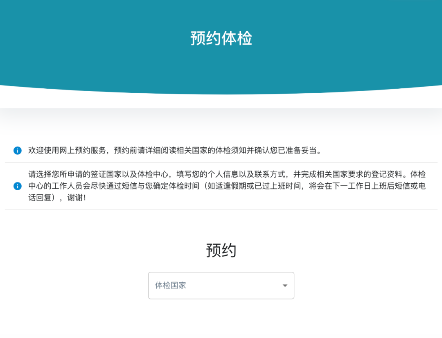The image size is (442, 338).
Task: Click the 欢迎使用网上预约服务 notice text
Action: [175, 151]
